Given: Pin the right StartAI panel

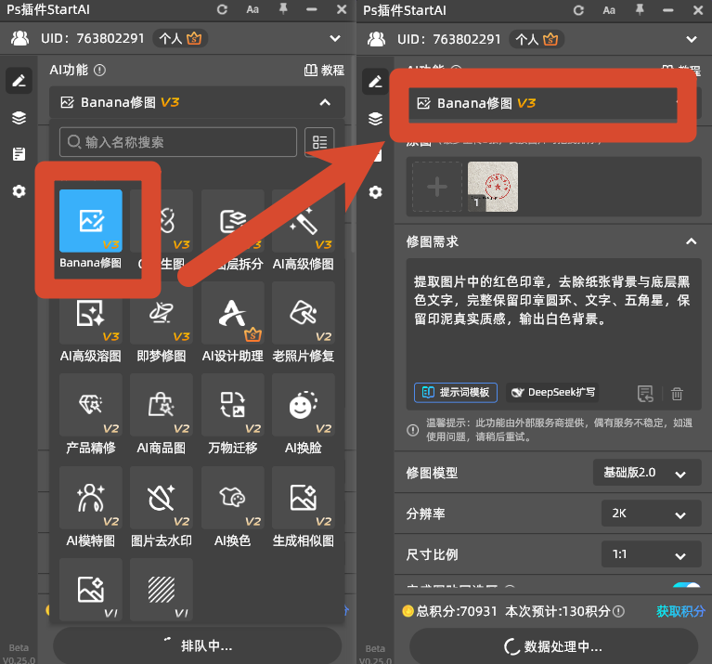Looking at the screenshot, I should (x=640, y=10).
